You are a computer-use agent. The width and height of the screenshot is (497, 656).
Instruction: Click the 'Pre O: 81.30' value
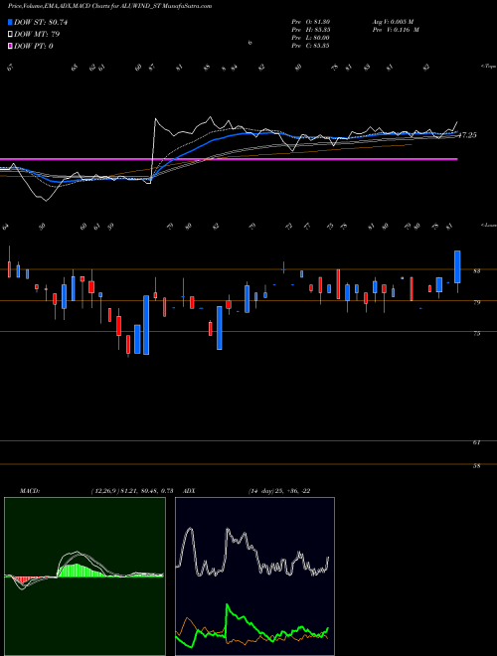tap(310, 22)
